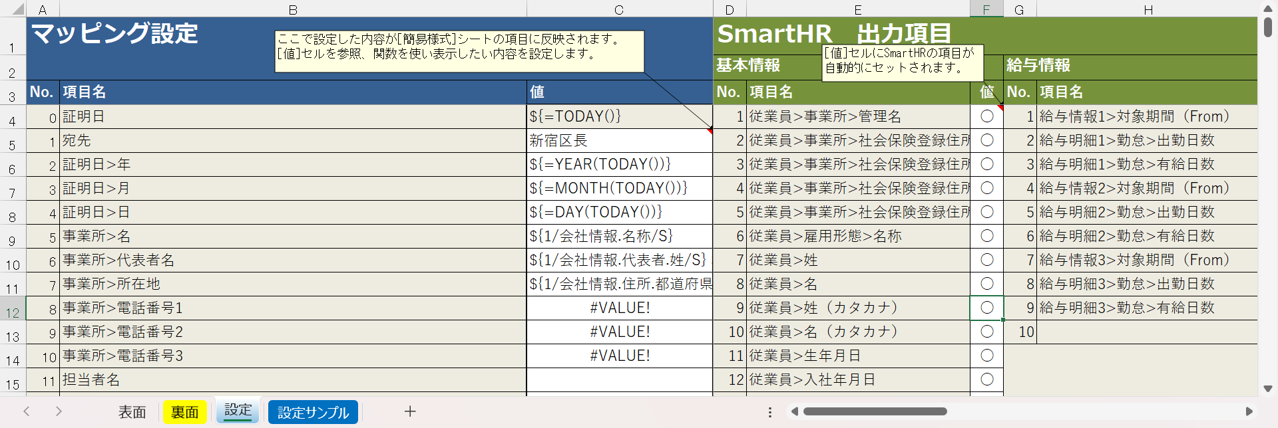Image resolution: width=1278 pixels, height=428 pixels.
Task: Open the 設定サンプル sheet tab
Action: (313, 412)
